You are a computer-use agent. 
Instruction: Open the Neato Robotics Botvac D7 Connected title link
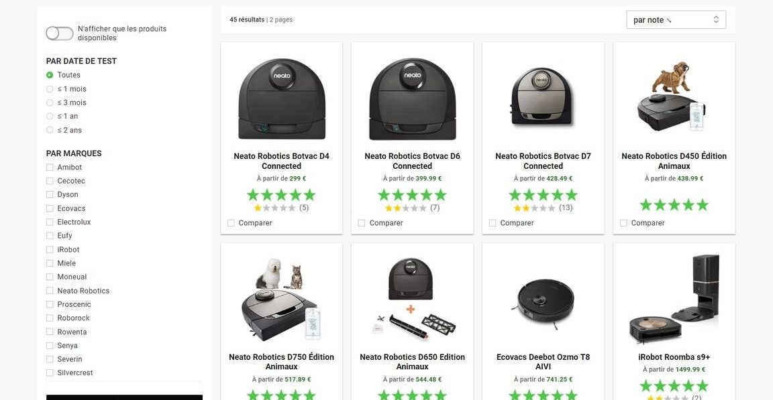pyautogui.click(x=543, y=161)
